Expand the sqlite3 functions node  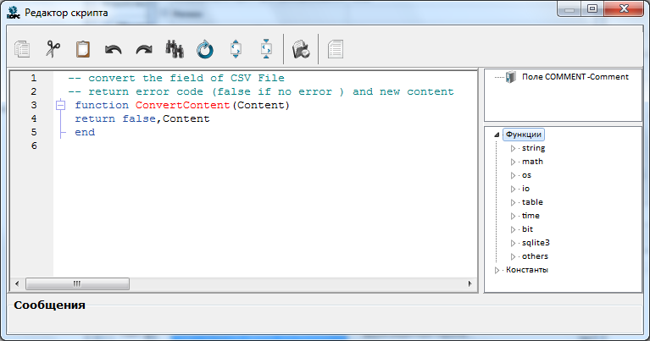[x=513, y=243]
